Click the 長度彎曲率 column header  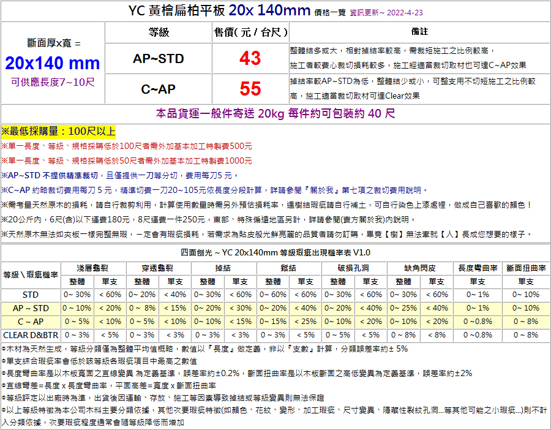[478, 268]
